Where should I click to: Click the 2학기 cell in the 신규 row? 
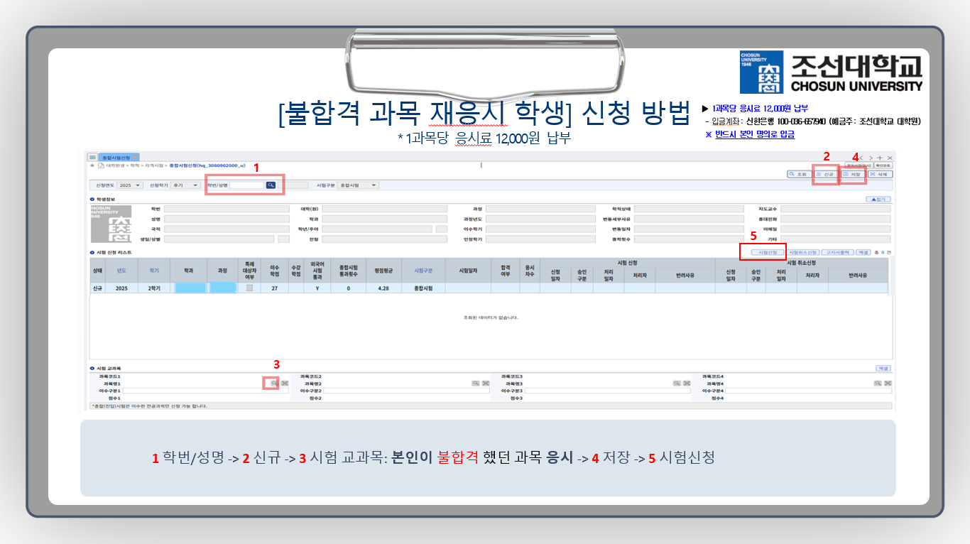click(154, 288)
